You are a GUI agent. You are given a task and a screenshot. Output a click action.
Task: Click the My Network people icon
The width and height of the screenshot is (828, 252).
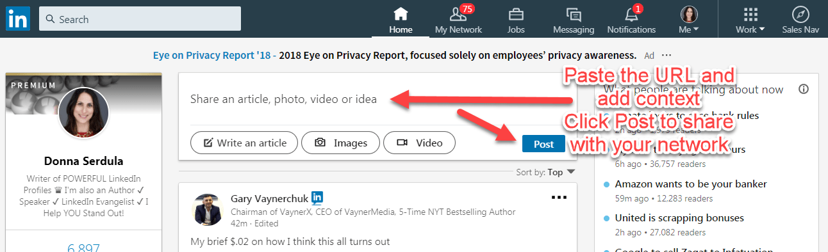click(458, 14)
